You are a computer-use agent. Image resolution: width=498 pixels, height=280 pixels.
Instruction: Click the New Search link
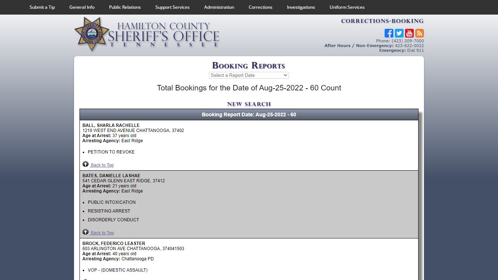click(x=249, y=104)
